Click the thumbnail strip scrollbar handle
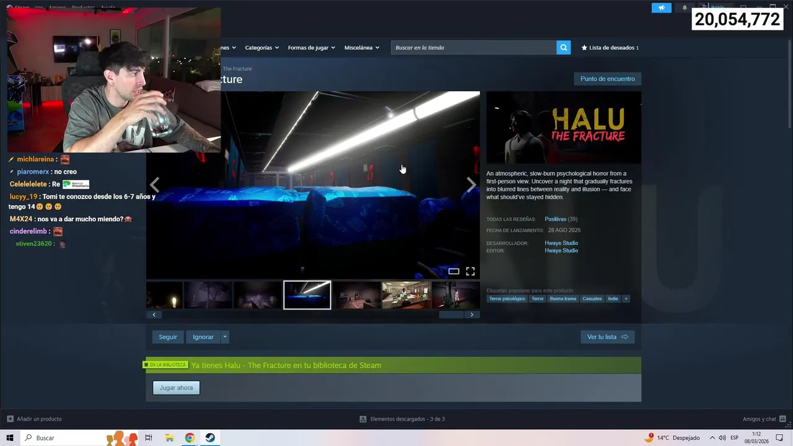This screenshot has height=446, width=793. click(451, 315)
